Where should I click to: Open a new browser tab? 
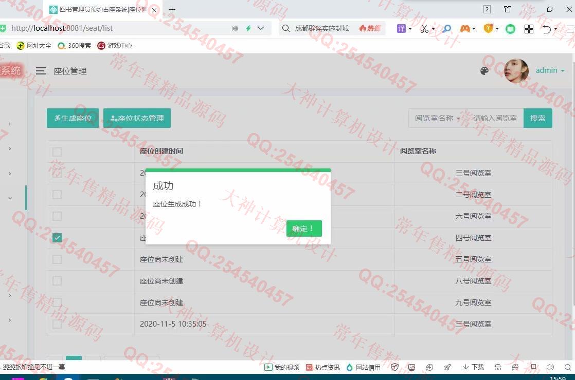[172, 10]
